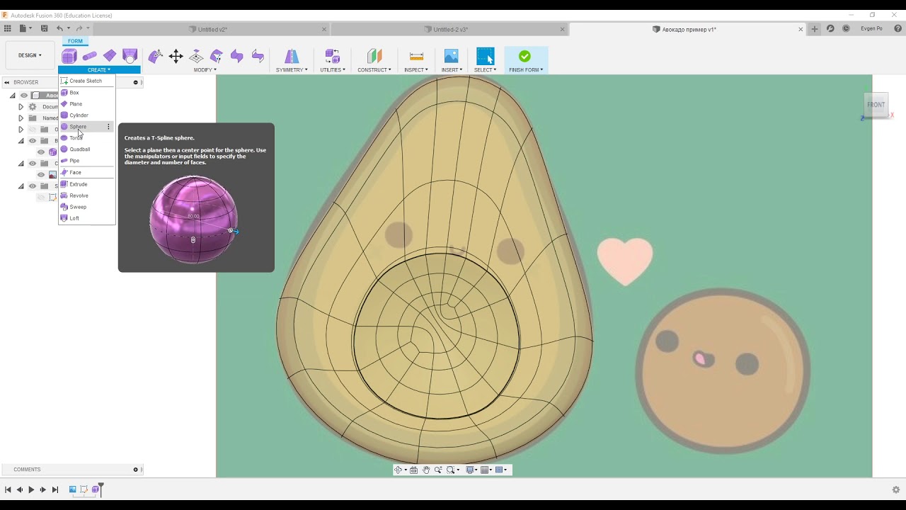Image resolution: width=906 pixels, height=510 pixels.
Task: Toggle visibility eye of Origin folder
Action: [x=33, y=130]
